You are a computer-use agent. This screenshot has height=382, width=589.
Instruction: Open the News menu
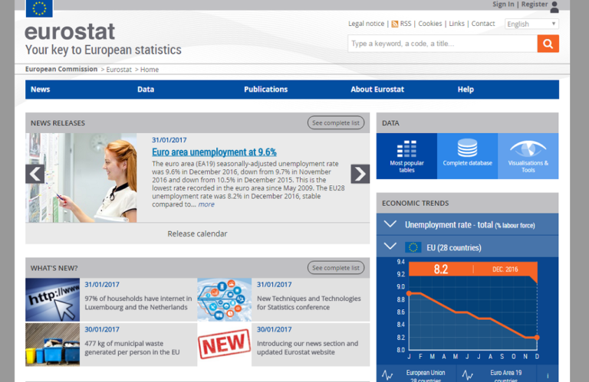pyautogui.click(x=40, y=90)
